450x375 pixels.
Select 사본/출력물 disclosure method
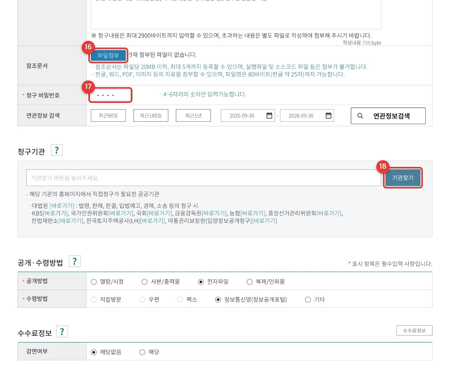(x=145, y=282)
